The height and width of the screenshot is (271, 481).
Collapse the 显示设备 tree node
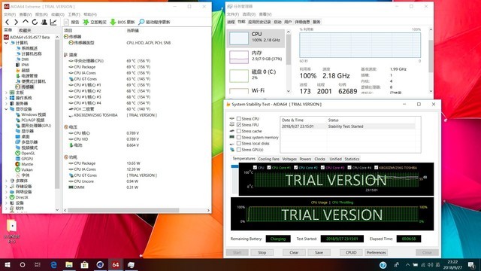7,109
